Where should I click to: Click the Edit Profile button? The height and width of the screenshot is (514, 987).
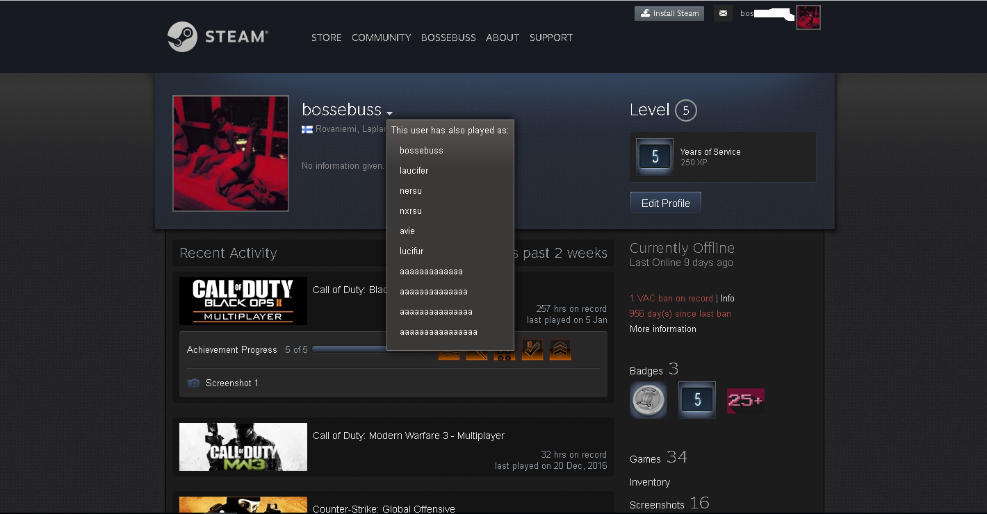pyautogui.click(x=666, y=204)
